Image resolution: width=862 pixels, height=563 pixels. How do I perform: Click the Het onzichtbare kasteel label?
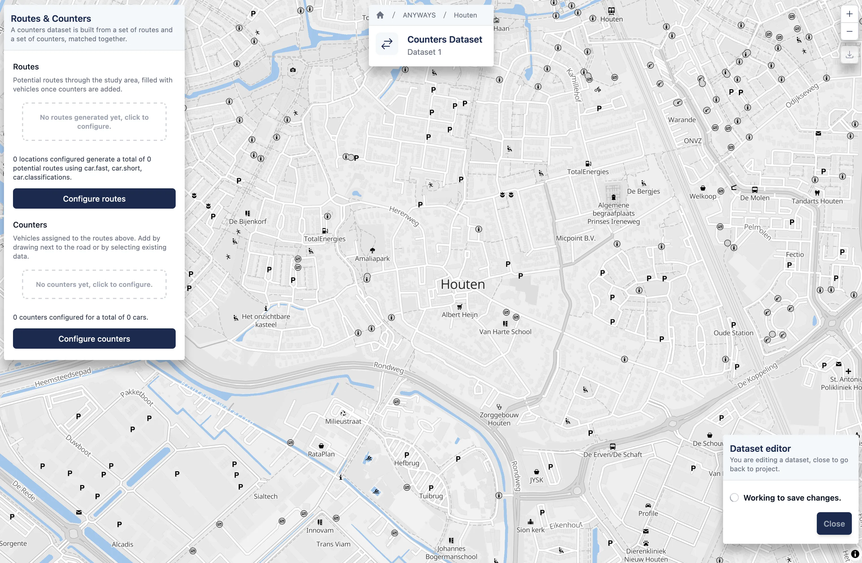(x=266, y=320)
